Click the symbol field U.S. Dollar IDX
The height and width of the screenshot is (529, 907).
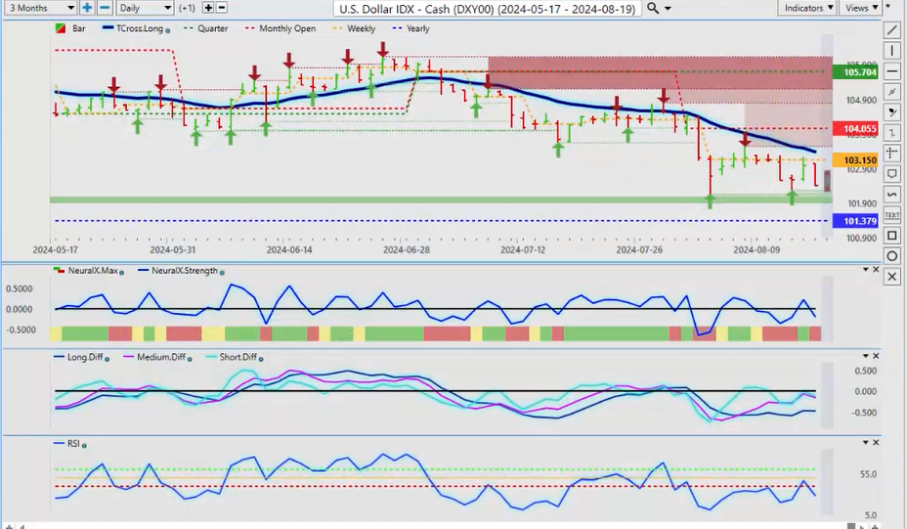click(487, 8)
